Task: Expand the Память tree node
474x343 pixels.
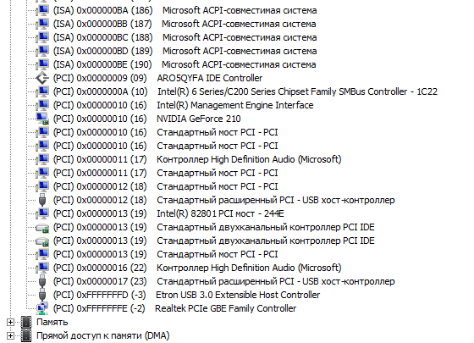Action: click(10, 323)
